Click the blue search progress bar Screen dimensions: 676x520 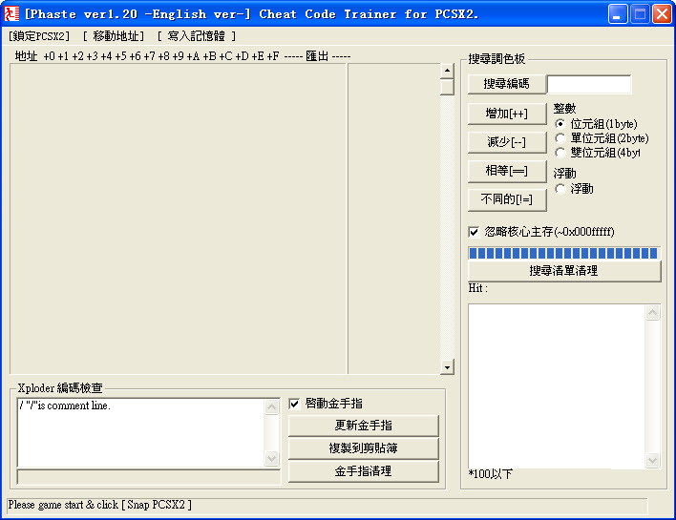click(563, 254)
